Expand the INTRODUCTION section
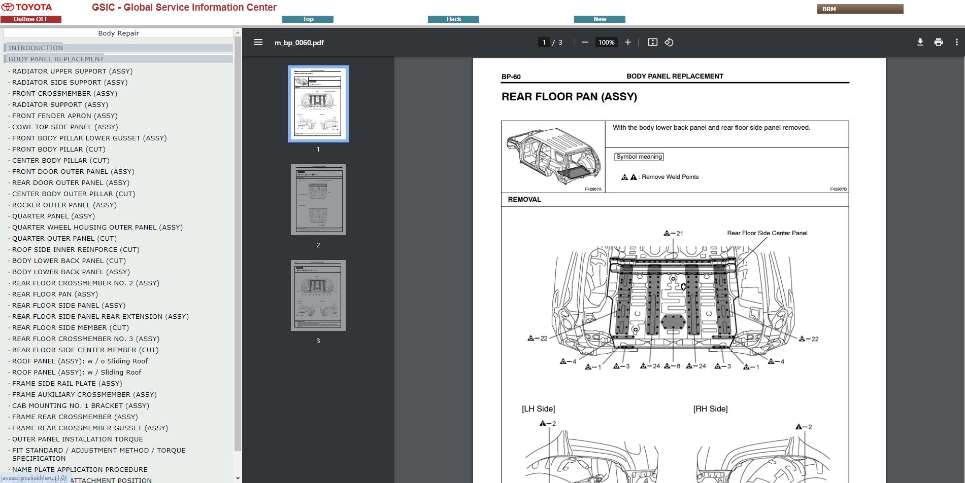 pos(36,48)
